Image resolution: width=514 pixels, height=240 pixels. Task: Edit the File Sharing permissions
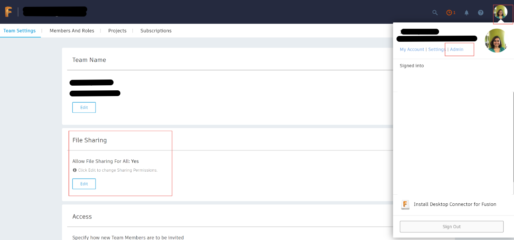(x=84, y=184)
